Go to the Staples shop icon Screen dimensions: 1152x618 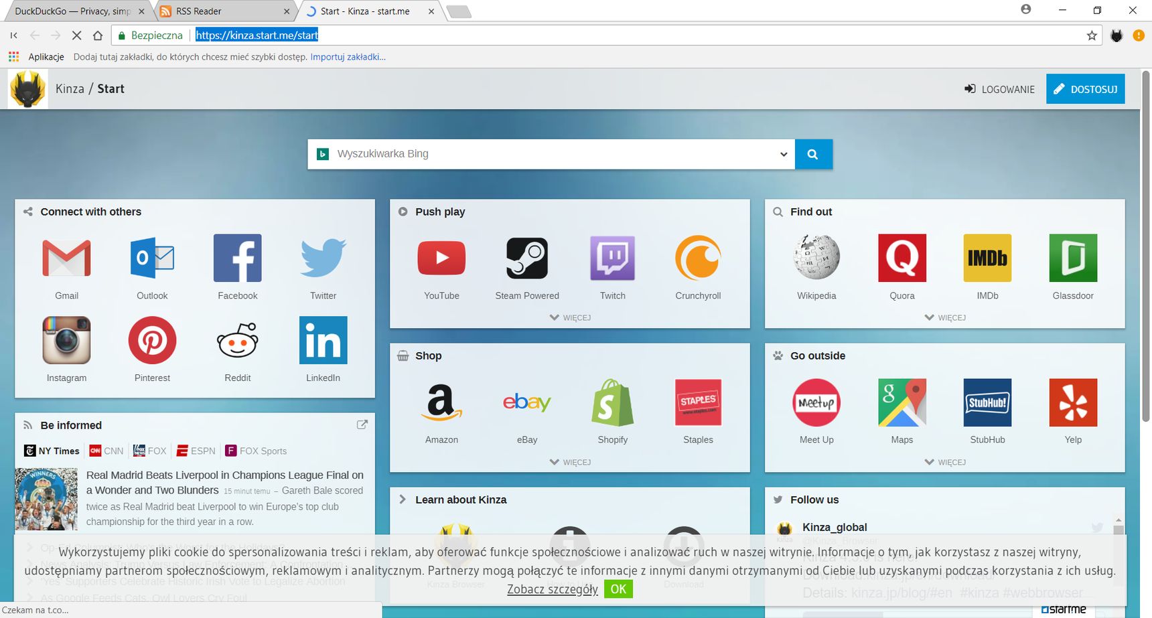(699, 402)
